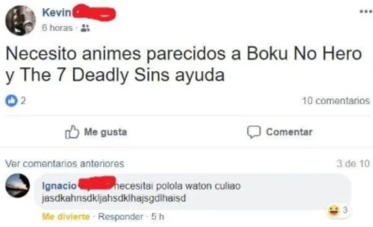Open the three-dot post options menu

366,11
